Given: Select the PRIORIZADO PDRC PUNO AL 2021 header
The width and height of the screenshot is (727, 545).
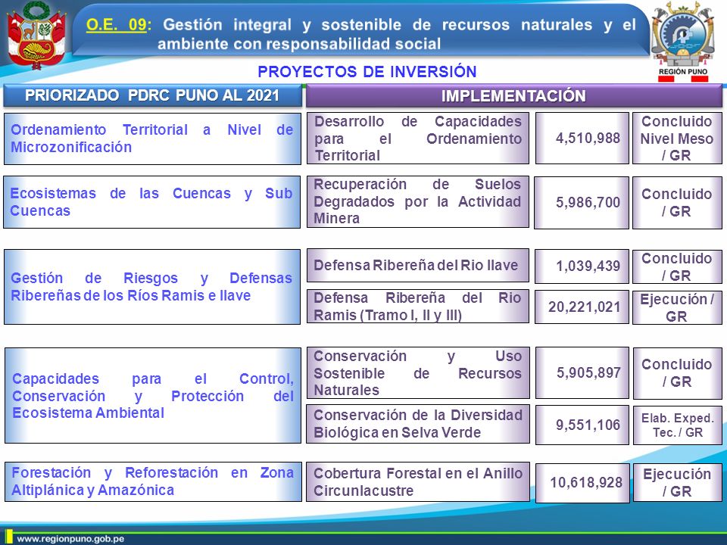Looking at the screenshot, I should pyautogui.click(x=152, y=95).
